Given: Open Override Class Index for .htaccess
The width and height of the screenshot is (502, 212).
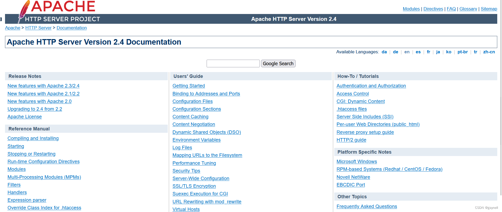Looking at the screenshot, I should tap(44, 208).
